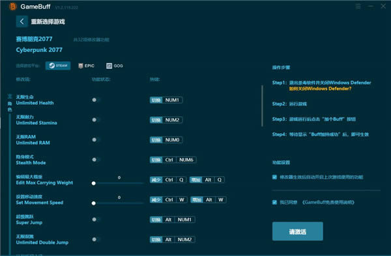Enable Stealth Mode switch

pos(96,160)
